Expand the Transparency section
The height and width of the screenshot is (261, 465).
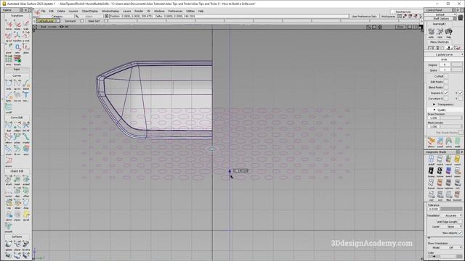[434, 104]
